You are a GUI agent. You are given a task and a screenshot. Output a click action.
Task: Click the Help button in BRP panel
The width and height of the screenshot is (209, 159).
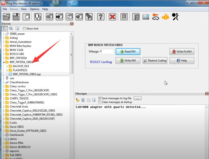[182, 61]
